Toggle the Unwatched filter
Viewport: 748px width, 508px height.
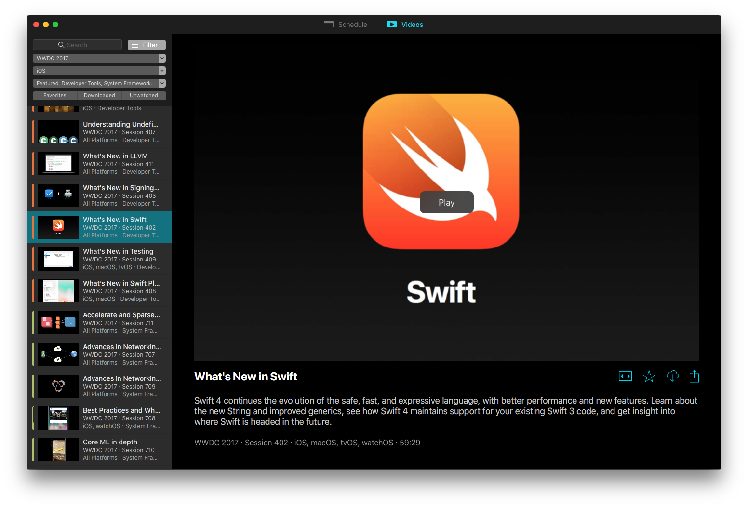point(144,96)
